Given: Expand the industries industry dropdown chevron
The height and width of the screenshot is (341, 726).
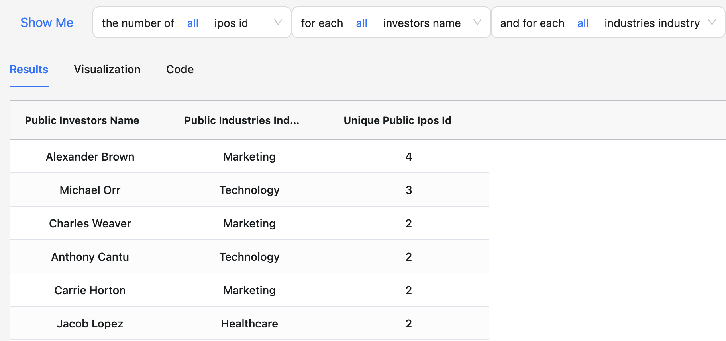Looking at the screenshot, I should [712, 23].
